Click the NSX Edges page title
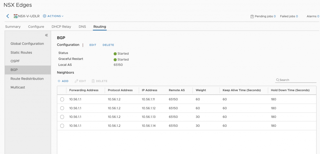 (18, 5)
